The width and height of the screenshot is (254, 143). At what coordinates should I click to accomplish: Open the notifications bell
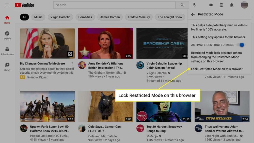(x=232, y=5)
